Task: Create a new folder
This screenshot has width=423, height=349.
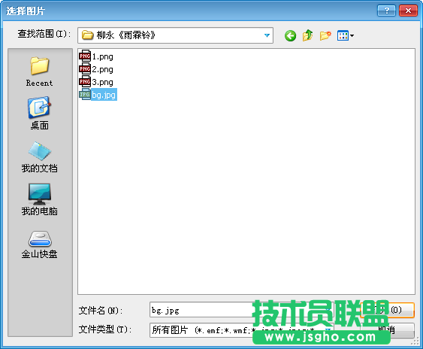Action: 325,35
